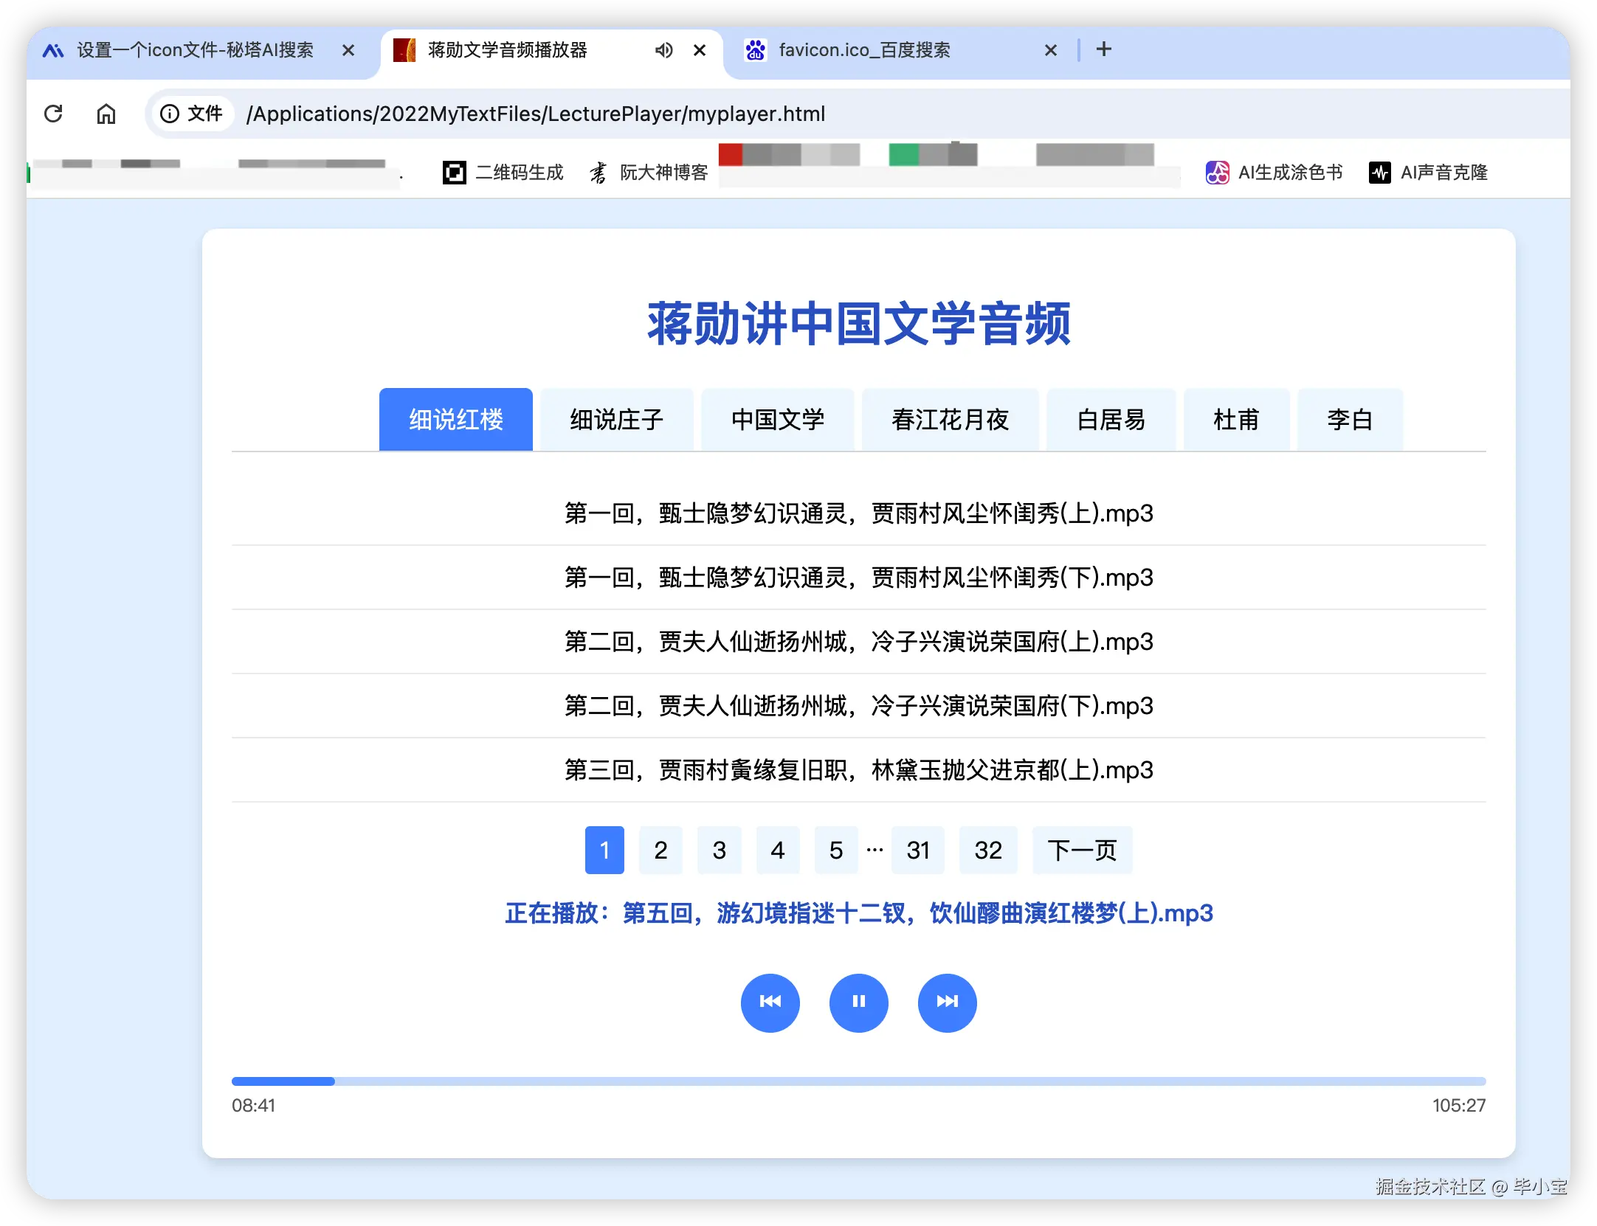Open the AI声音克隆 bookmark
The height and width of the screenshot is (1226, 1597).
click(x=1429, y=173)
